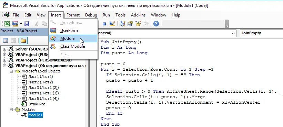283x127 pixels.
Task: Open the Tools menu
Action: tap(121, 15)
